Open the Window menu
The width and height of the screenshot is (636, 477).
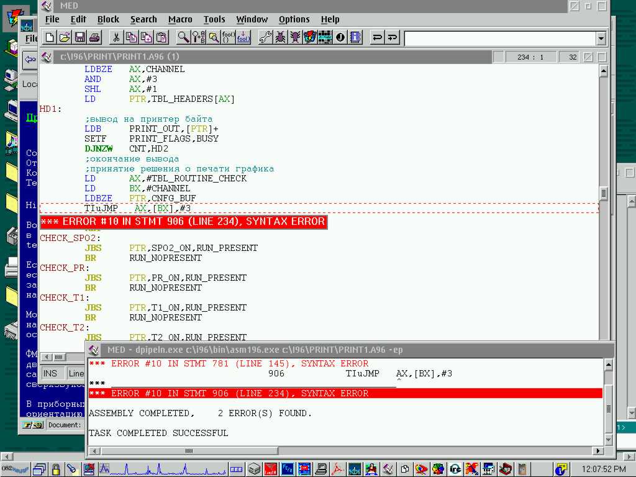point(252,19)
